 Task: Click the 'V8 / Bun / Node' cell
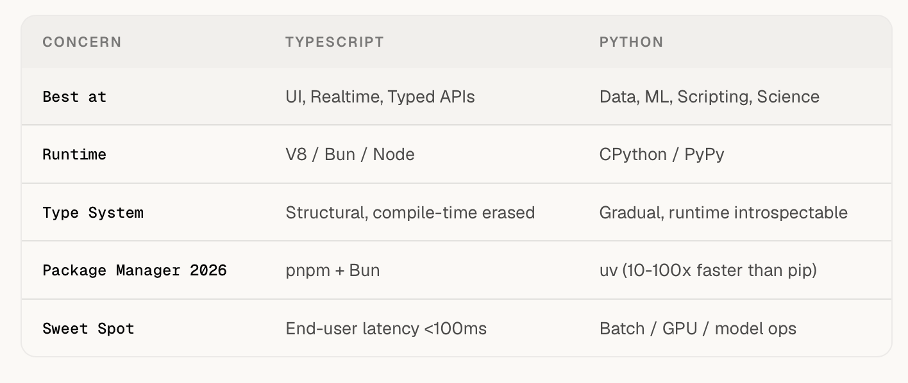point(350,154)
